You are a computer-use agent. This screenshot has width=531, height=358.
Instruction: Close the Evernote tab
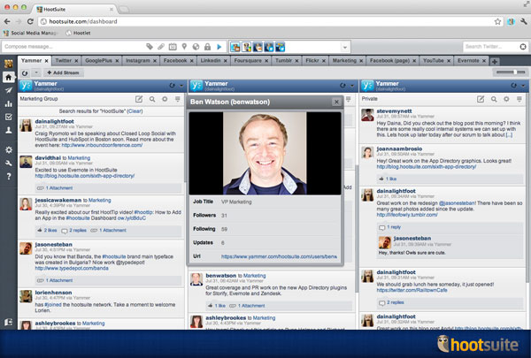coord(484,61)
